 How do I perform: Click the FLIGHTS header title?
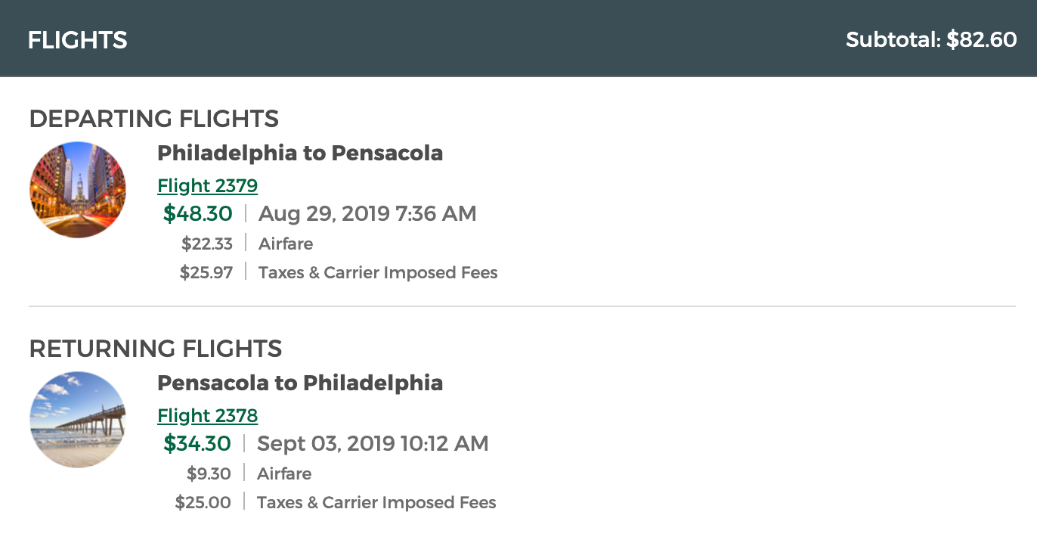[x=77, y=39]
